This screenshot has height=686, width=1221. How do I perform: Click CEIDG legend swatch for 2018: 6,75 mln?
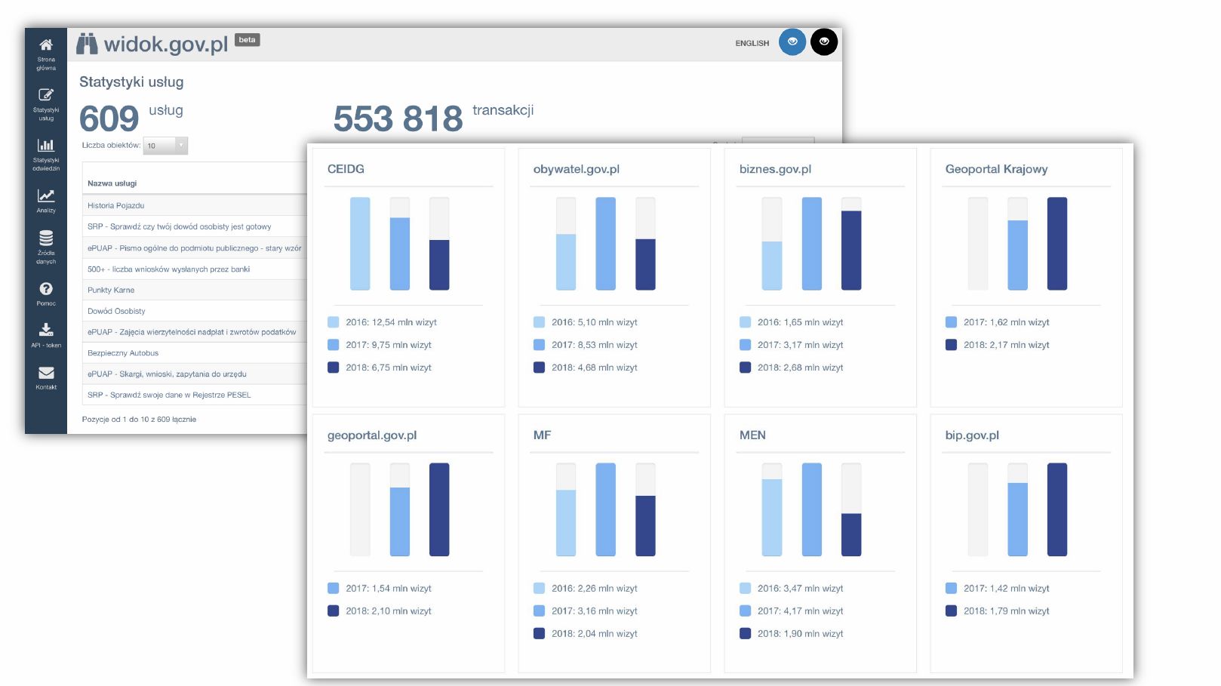(333, 368)
